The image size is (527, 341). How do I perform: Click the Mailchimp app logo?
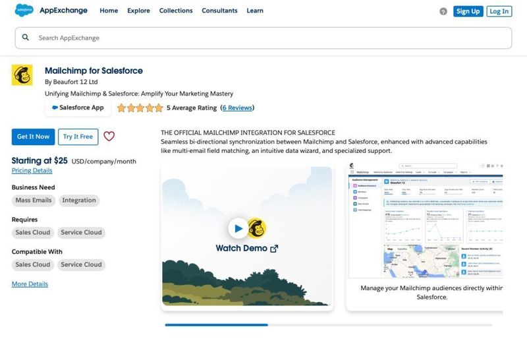tap(22, 75)
